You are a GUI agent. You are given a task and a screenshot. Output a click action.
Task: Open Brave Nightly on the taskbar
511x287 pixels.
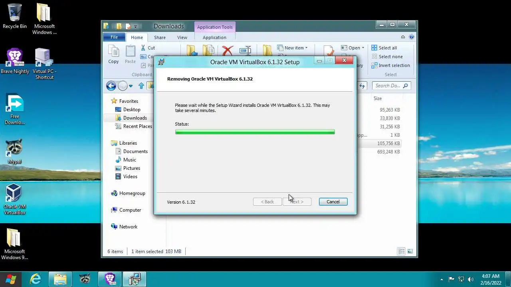pos(110,279)
